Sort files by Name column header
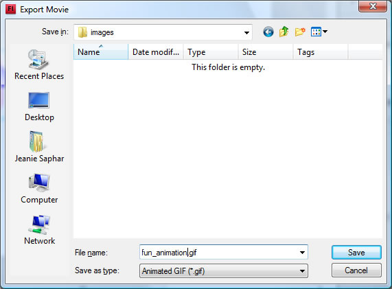The height and width of the screenshot is (289, 392). pos(101,52)
